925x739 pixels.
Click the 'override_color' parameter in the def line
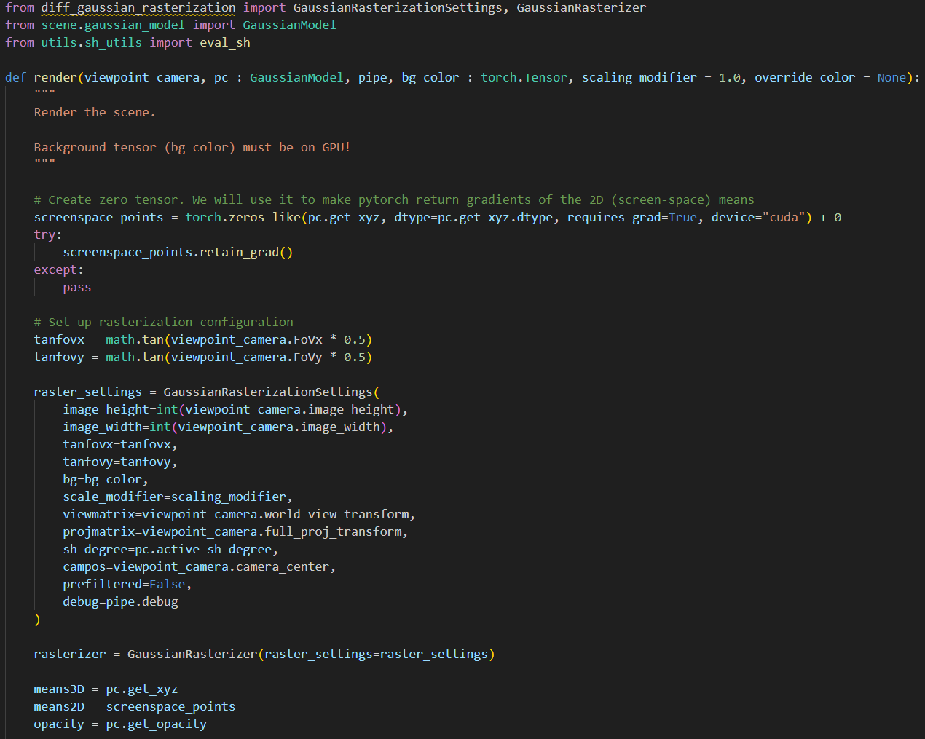[x=805, y=78]
